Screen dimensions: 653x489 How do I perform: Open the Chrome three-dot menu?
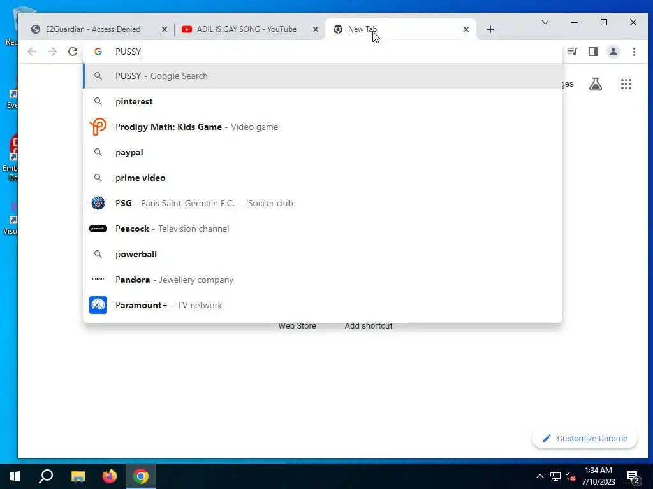click(634, 52)
